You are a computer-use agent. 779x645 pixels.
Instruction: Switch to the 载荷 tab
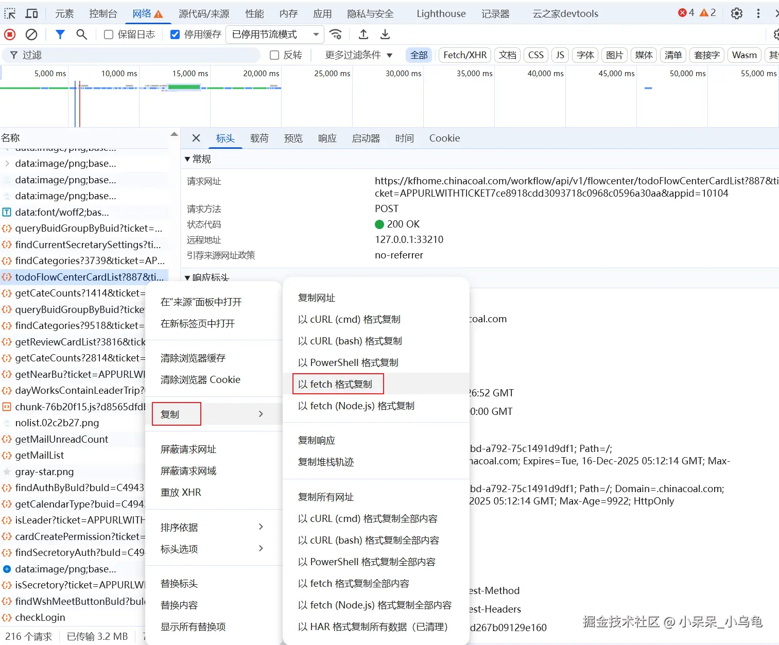pyautogui.click(x=259, y=138)
